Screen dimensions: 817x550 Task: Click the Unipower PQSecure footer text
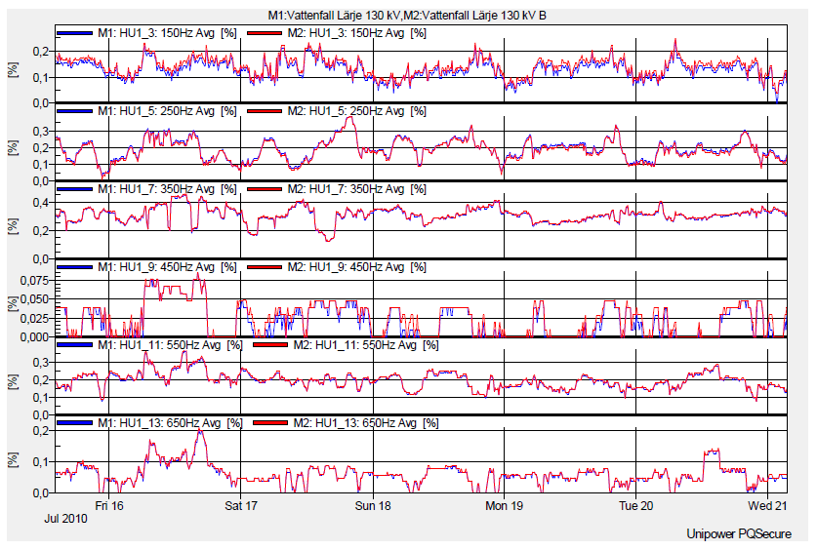(x=739, y=533)
